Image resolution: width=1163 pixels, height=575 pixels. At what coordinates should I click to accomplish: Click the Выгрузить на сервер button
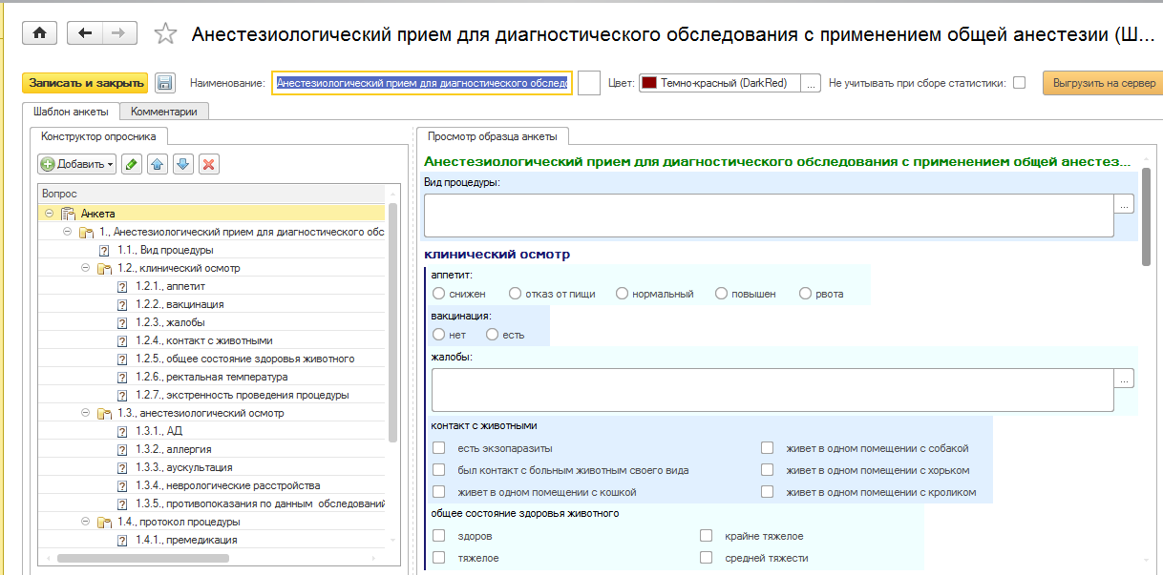click(x=1104, y=83)
